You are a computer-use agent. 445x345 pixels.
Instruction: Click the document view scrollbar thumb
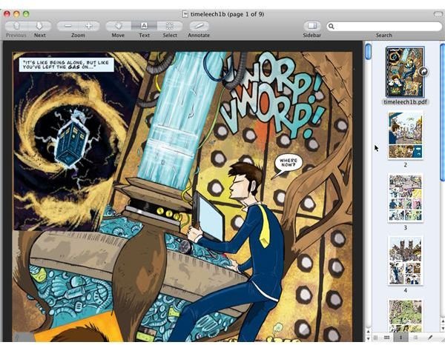point(368,51)
